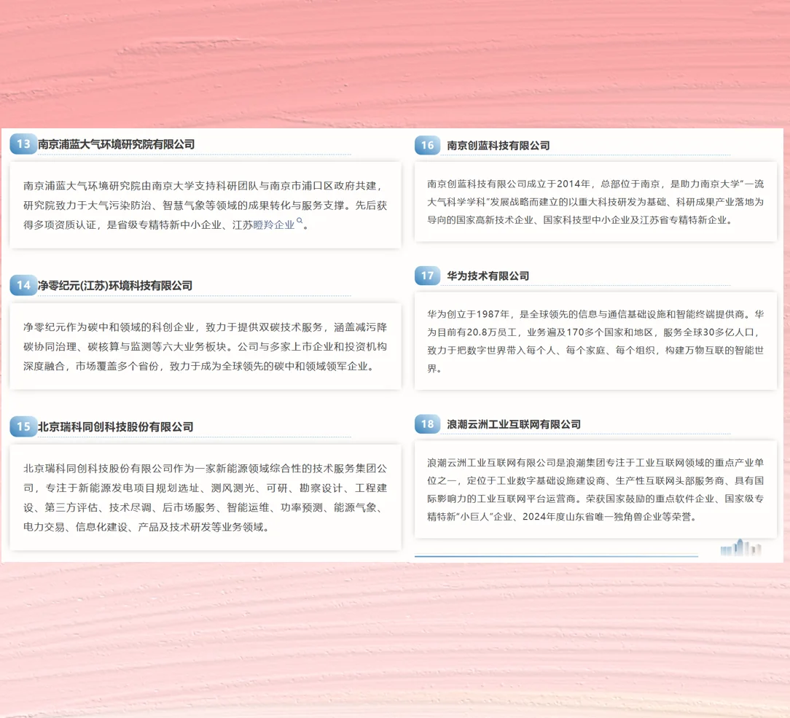This screenshot has height=718, width=790.
Task: Click number badge 18
Action: click(427, 424)
